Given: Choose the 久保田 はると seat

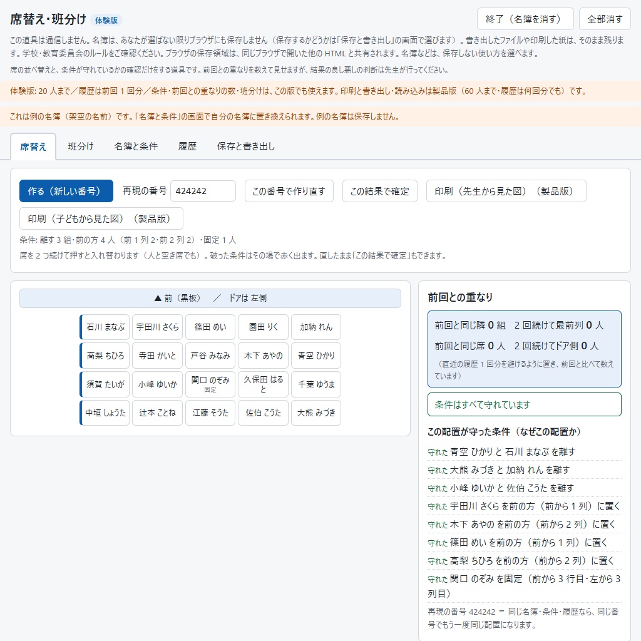Looking at the screenshot, I should click(264, 384).
